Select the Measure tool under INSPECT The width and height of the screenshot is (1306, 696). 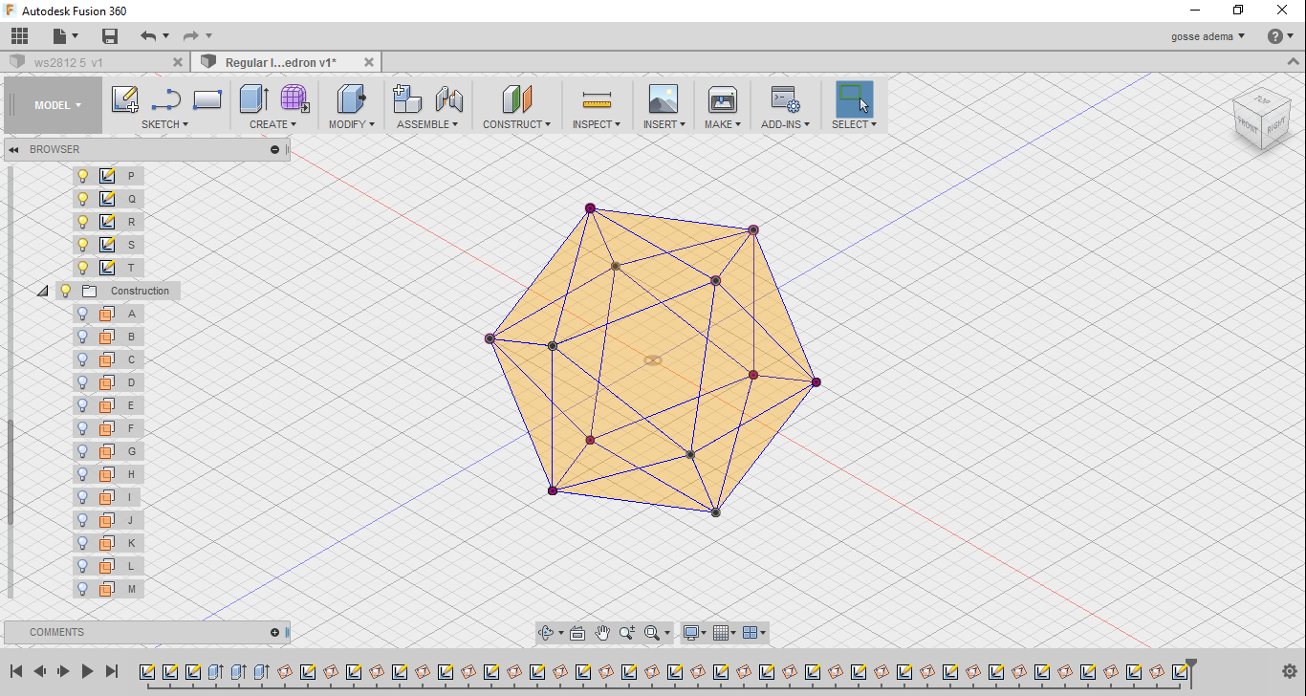[597, 99]
